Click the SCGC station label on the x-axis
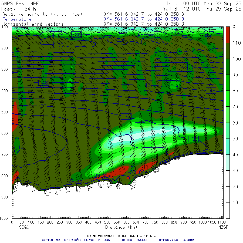Image resolution: width=243 pixels, height=243 pixels. tap(24, 227)
